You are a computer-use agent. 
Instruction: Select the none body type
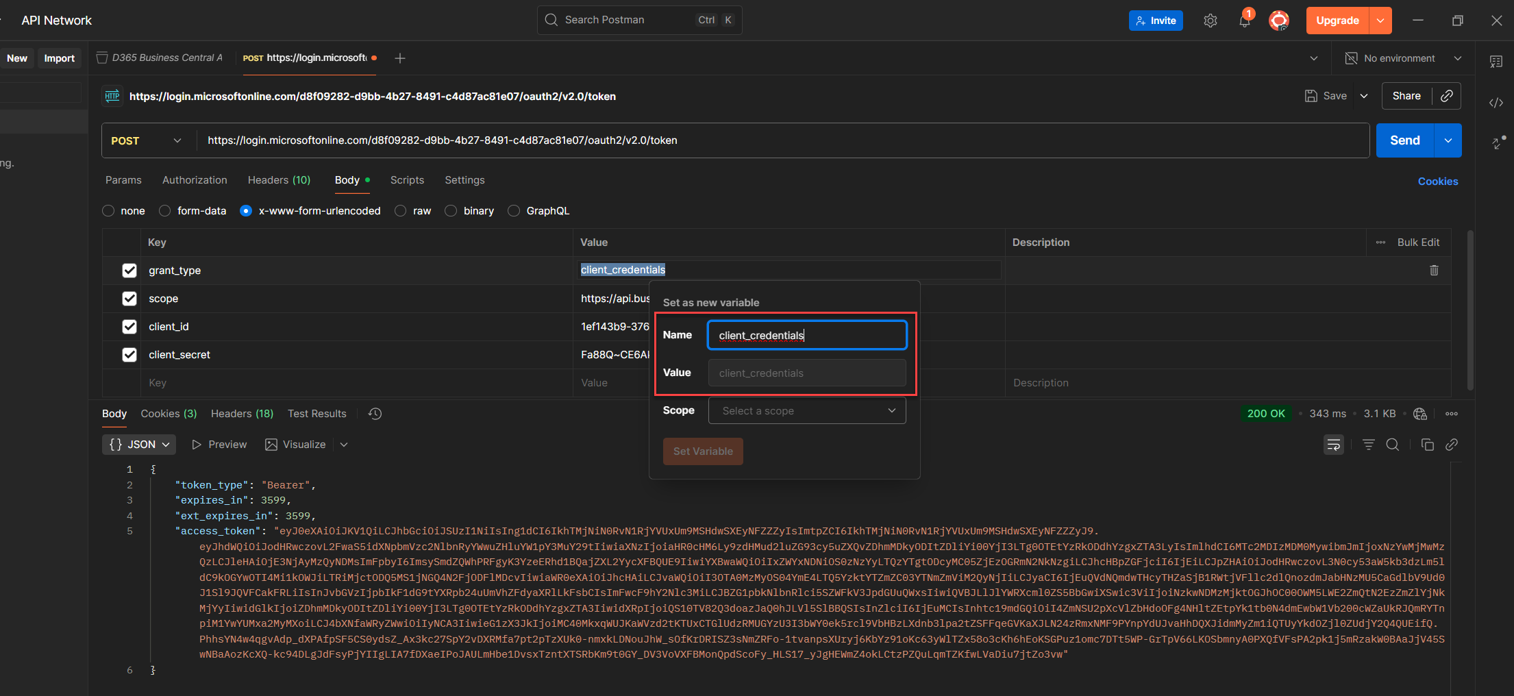pos(108,211)
